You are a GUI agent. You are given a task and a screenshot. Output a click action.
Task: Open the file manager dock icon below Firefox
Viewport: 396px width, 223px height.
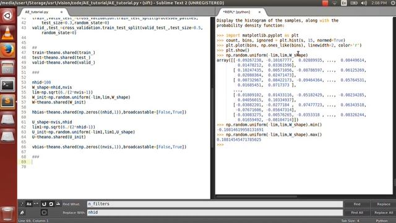pos(7,68)
